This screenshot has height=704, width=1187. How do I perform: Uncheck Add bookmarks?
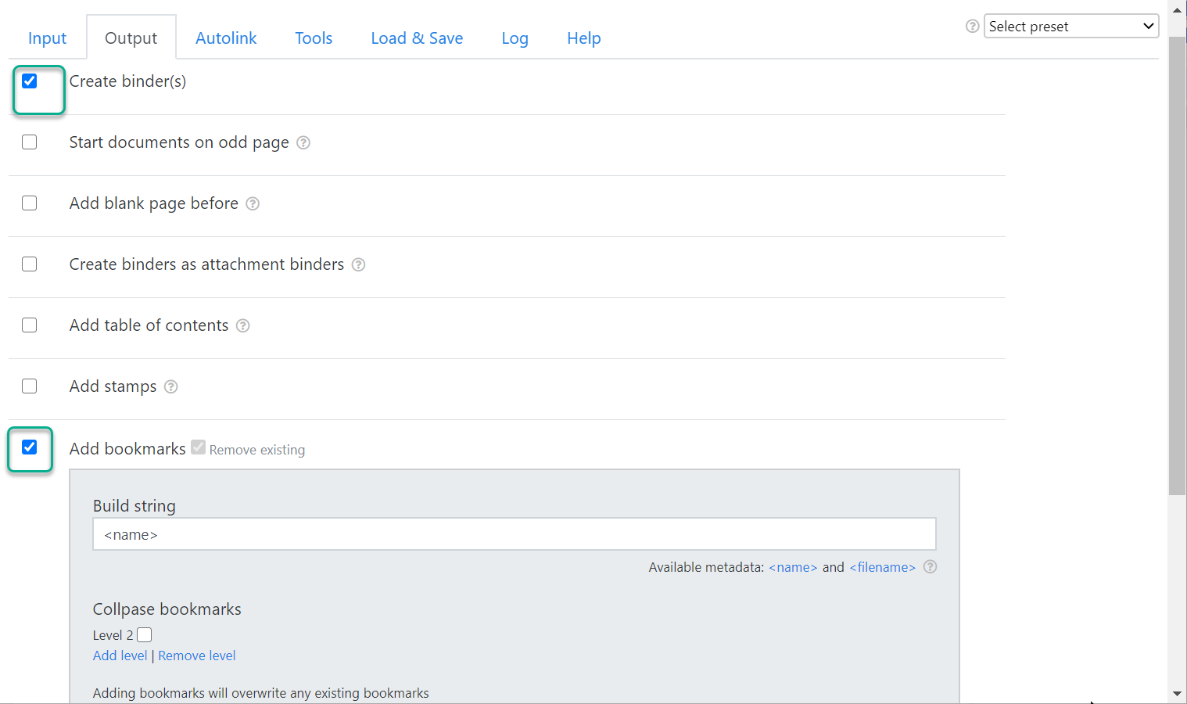coord(29,447)
